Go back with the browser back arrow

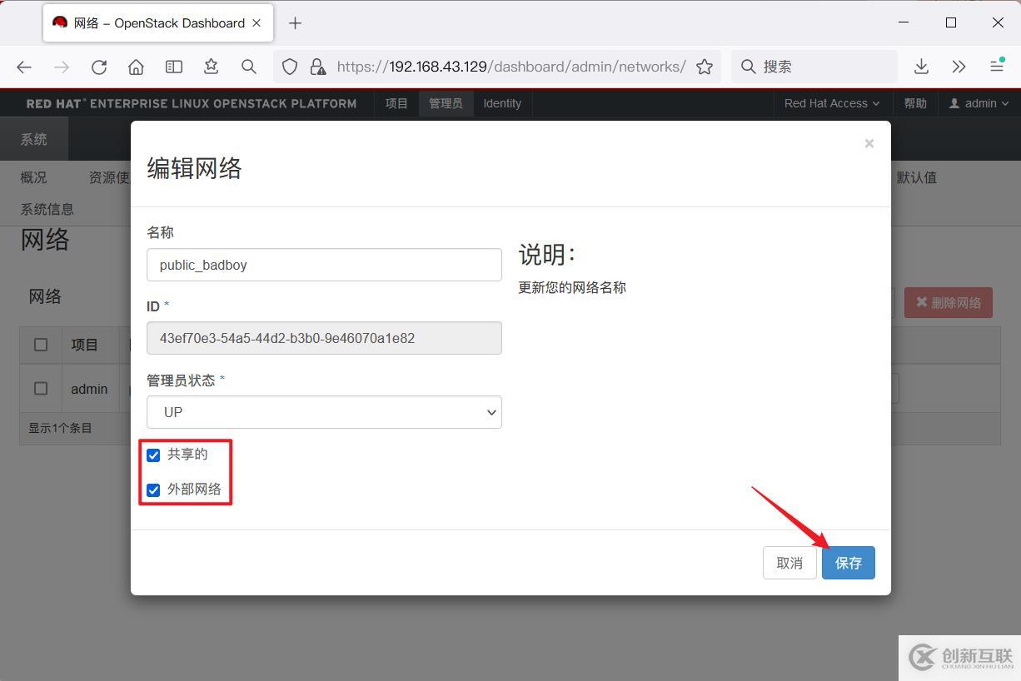24,67
